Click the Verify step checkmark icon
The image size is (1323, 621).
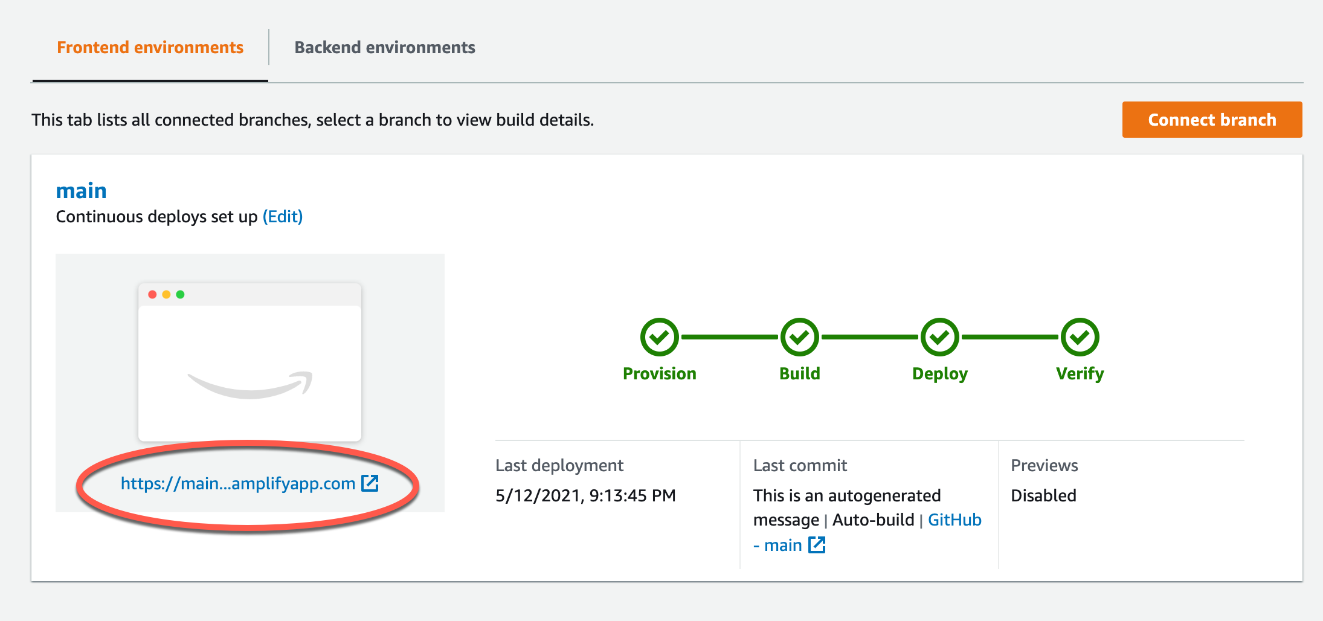(1080, 337)
